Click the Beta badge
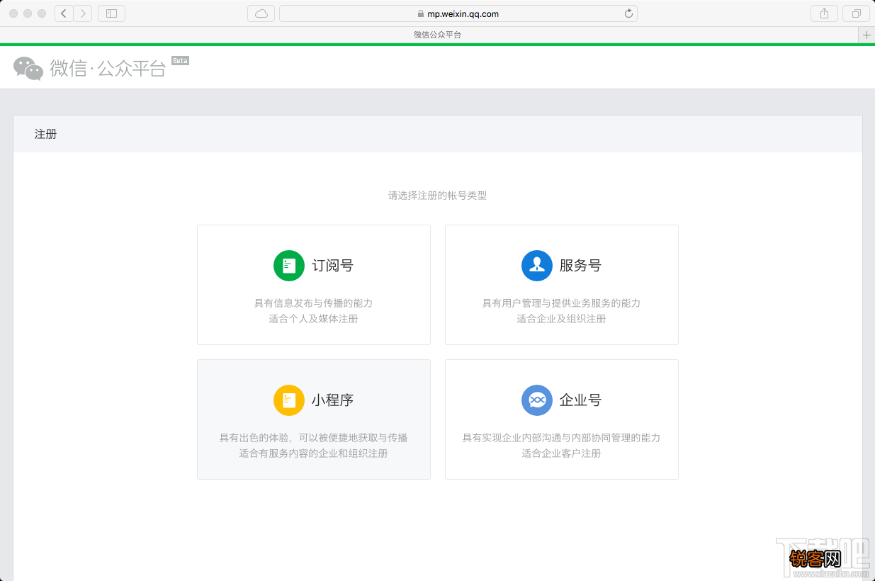This screenshot has height=581, width=875. click(180, 61)
